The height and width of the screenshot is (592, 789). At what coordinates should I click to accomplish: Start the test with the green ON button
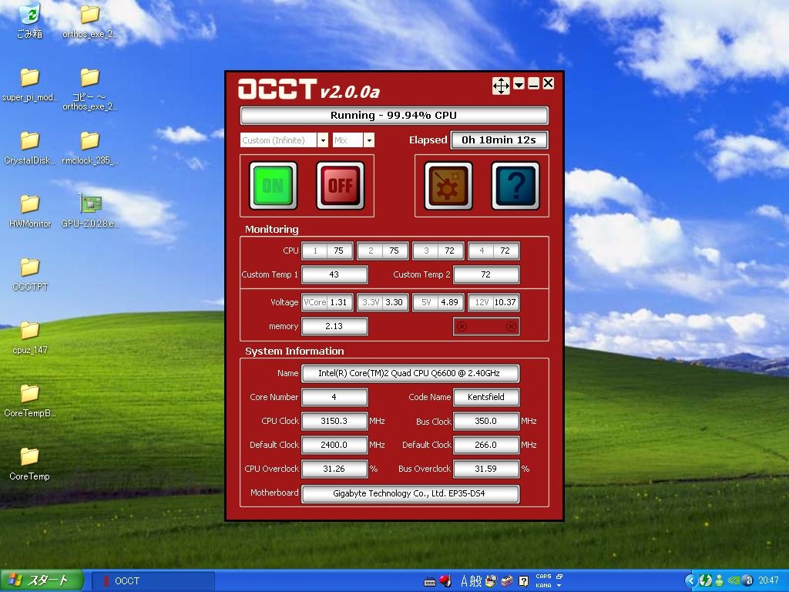(x=274, y=186)
